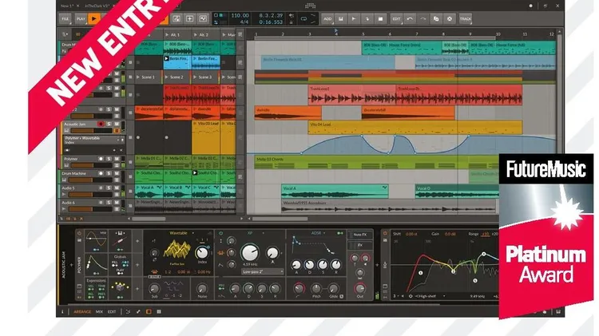Toggle the arranger loop icon
This screenshot has width=599, height=336.
[303, 18]
